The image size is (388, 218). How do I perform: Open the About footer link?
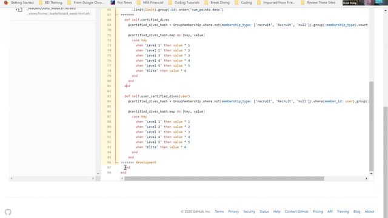point(369,211)
